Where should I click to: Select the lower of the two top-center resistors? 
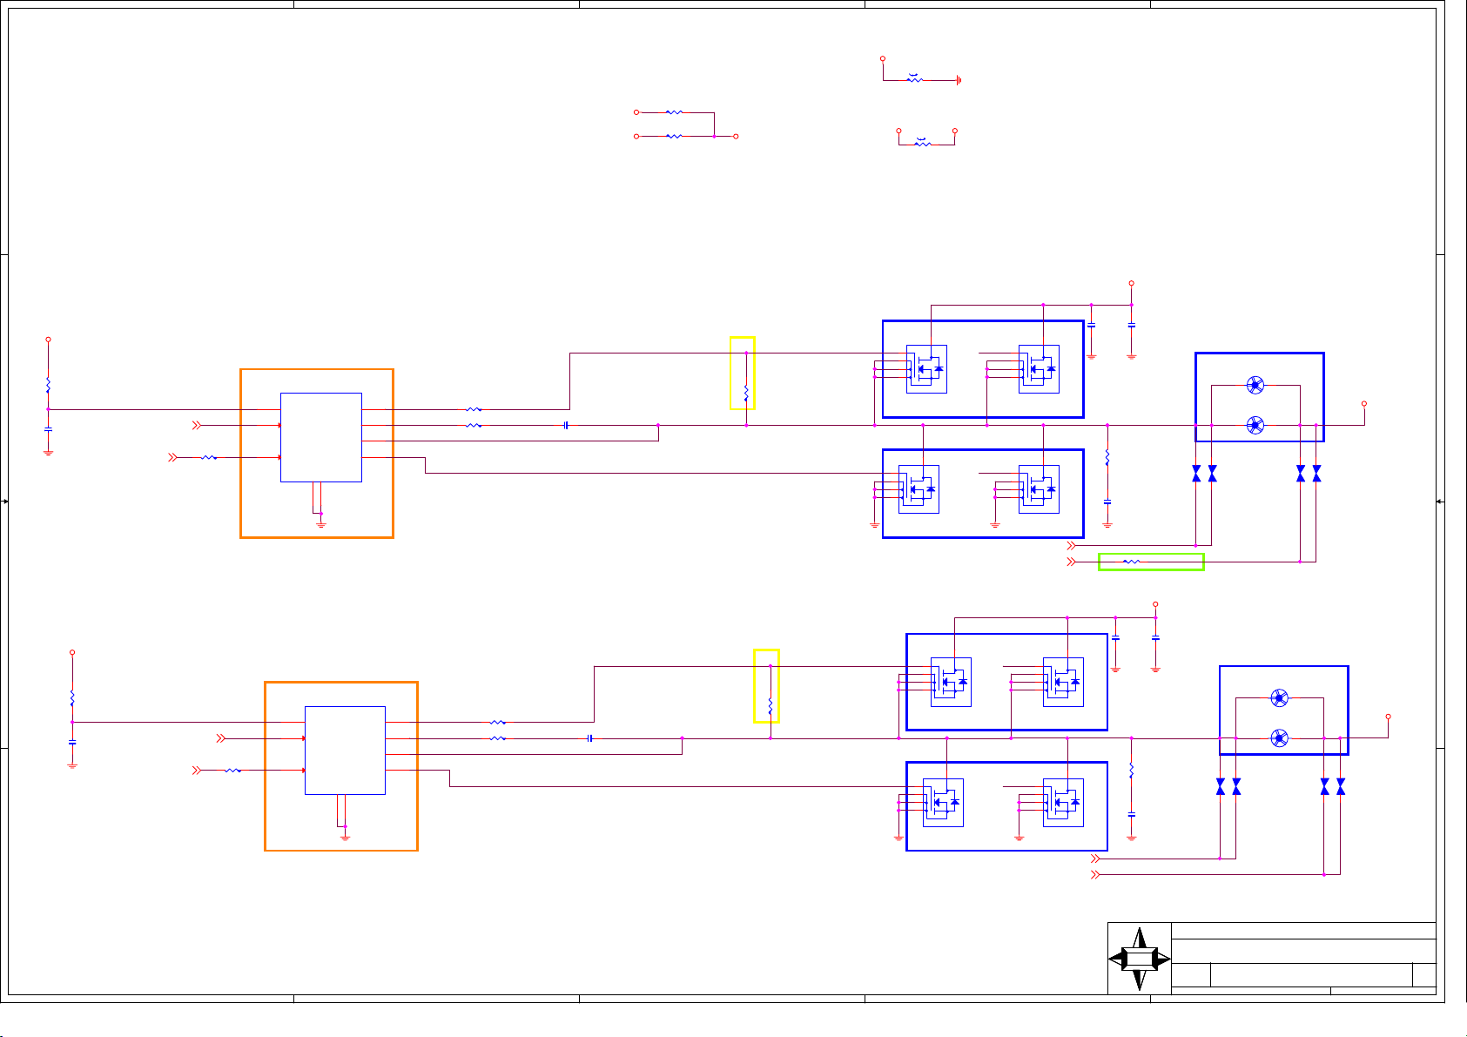674,137
